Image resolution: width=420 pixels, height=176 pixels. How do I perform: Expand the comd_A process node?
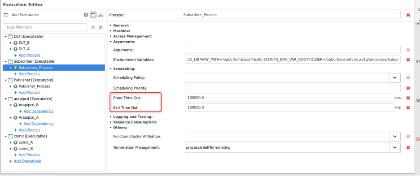(11, 142)
